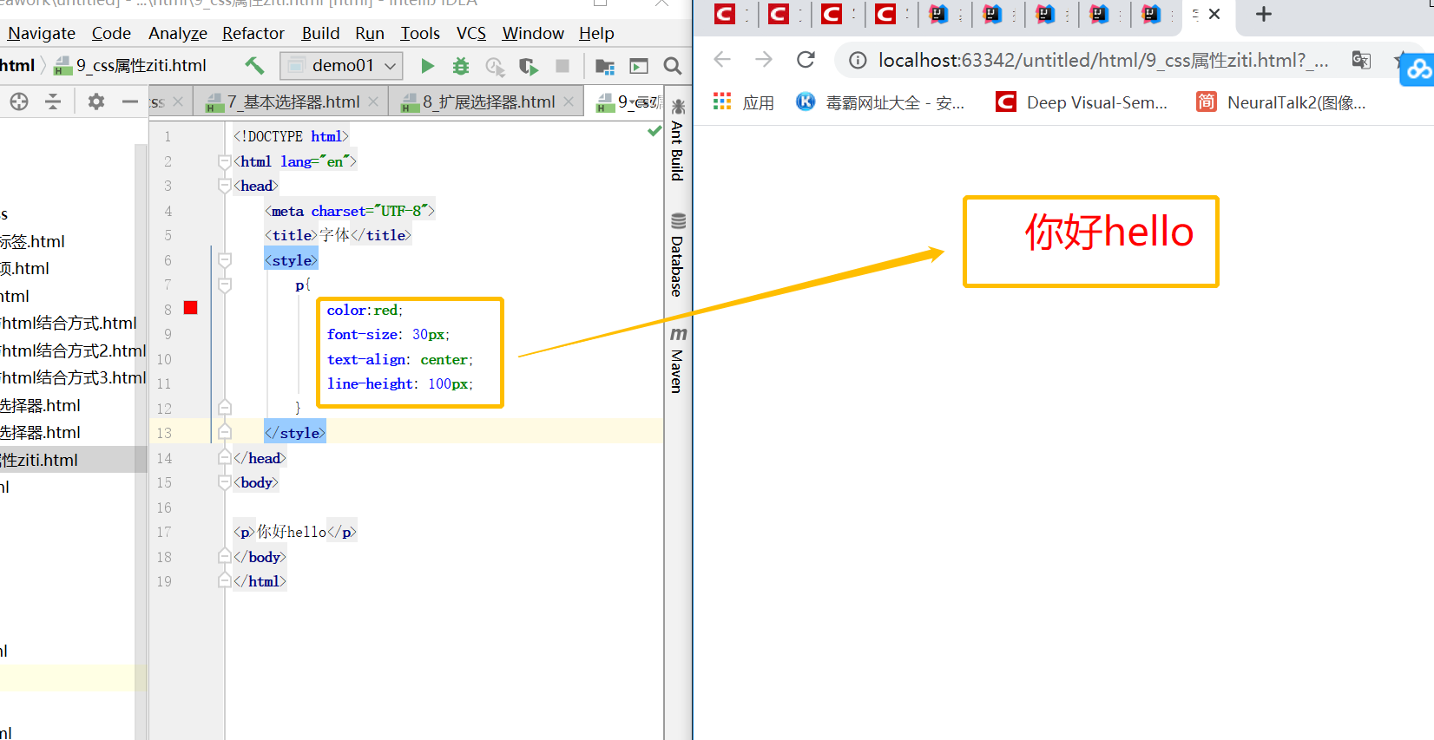This screenshot has height=740, width=1434.
Task: Collapse the head tag fold on line 3
Action: point(225,186)
